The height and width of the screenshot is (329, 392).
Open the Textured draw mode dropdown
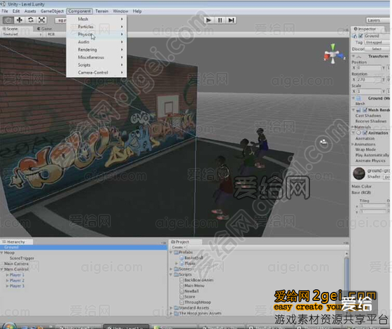click(x=21, y=34)
